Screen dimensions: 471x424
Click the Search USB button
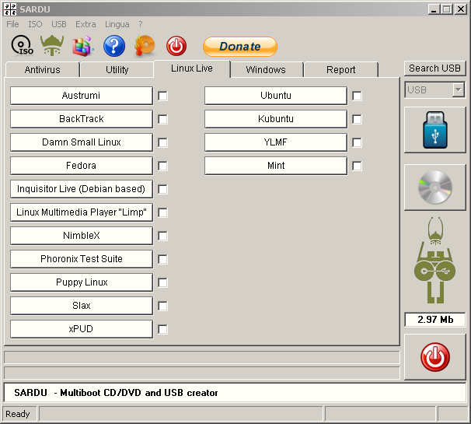tap(434, 68)
